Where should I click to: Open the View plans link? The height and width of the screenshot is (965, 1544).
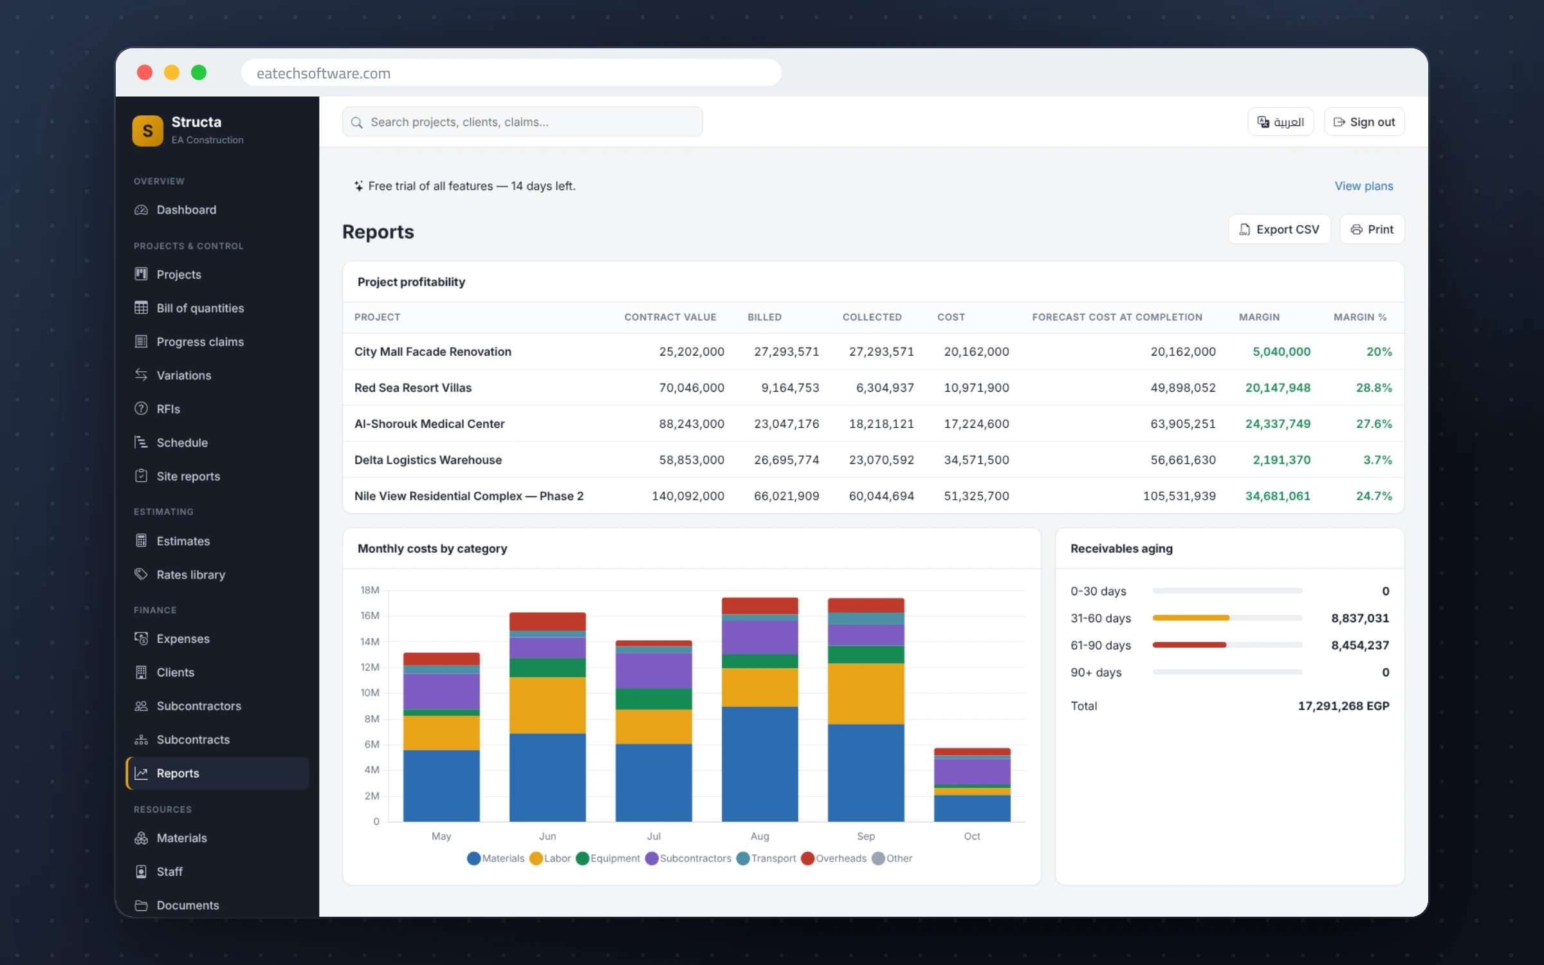click(1364, 186)
